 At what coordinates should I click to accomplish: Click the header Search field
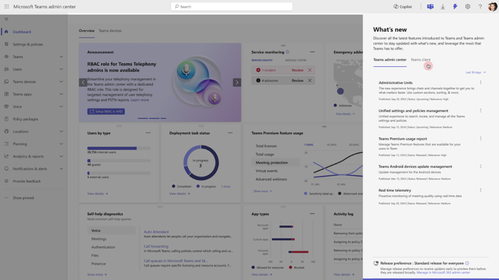(x=232, y=6)
